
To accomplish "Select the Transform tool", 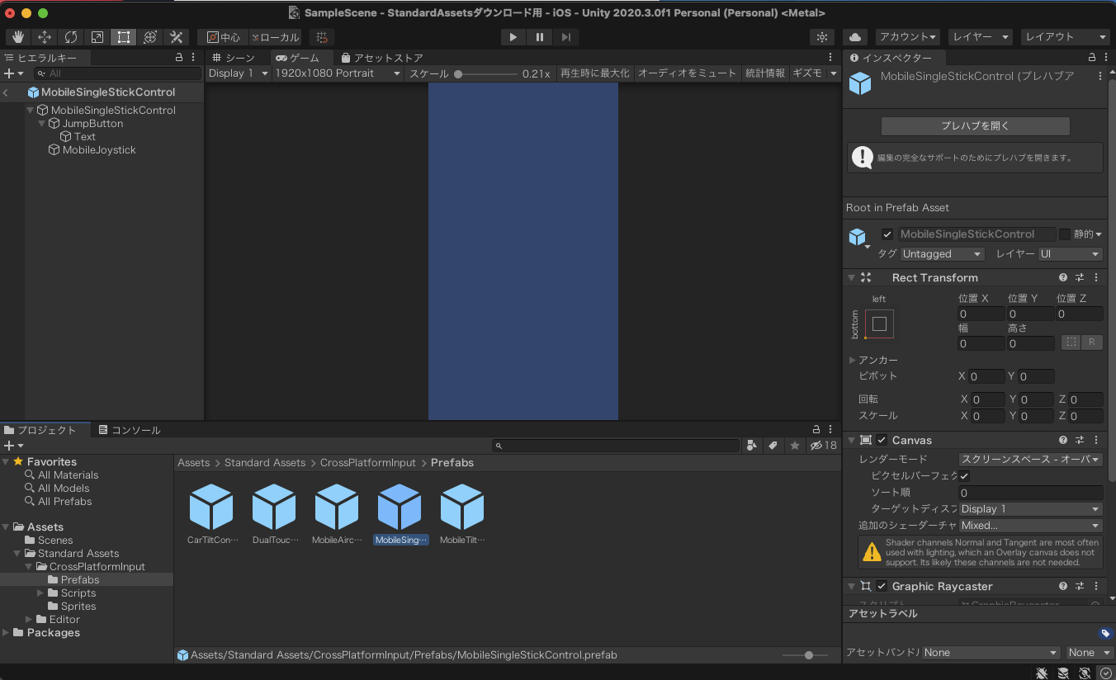I will [x=150, y=37].
